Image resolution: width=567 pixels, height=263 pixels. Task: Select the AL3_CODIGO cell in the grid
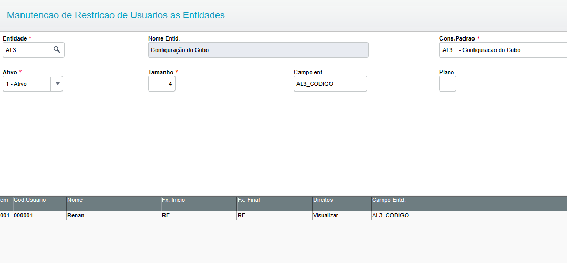click(469, 216)
